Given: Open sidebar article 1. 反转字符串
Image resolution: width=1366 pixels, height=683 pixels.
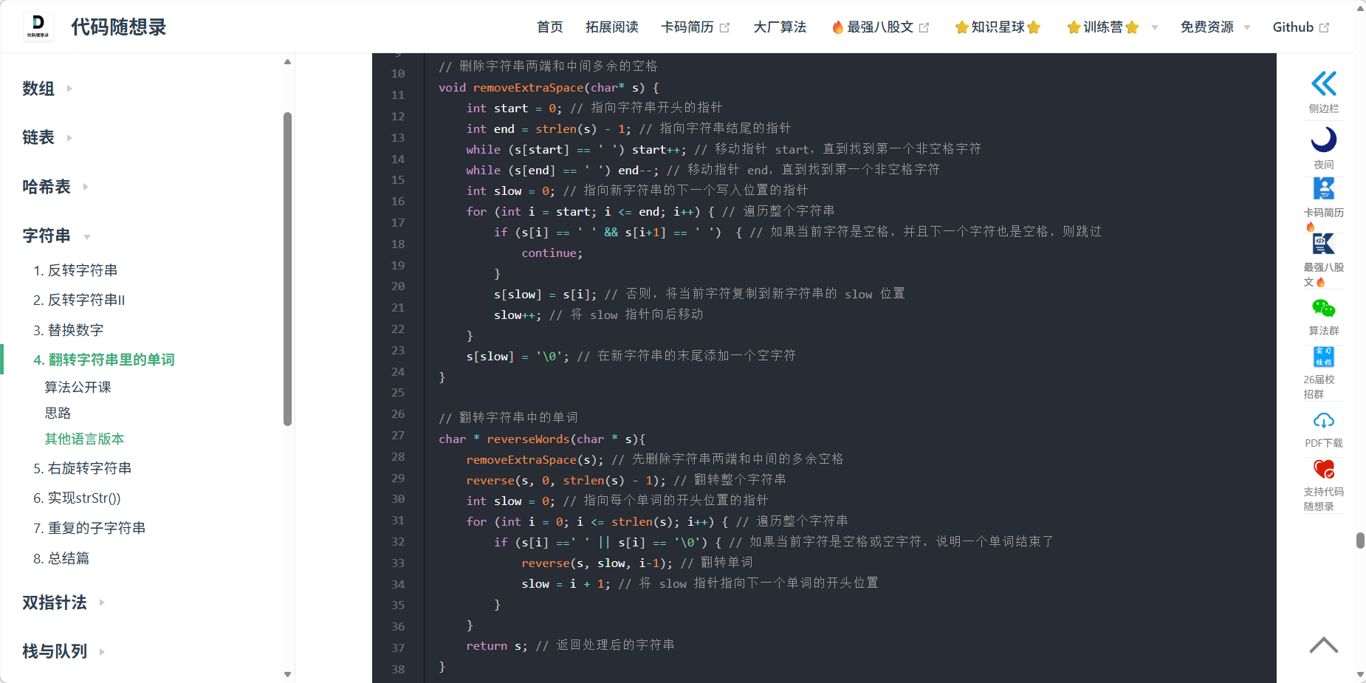Looking at the screenshot, I should [x=75, y=270].
